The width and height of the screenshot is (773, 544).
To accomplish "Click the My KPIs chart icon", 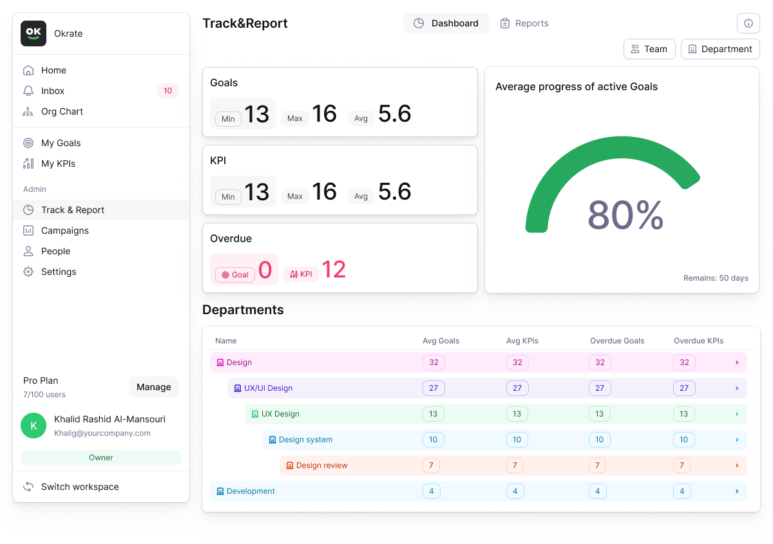I will pos(29,164).
